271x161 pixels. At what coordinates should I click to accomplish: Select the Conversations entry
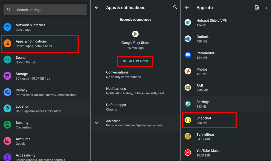(117, 74)
